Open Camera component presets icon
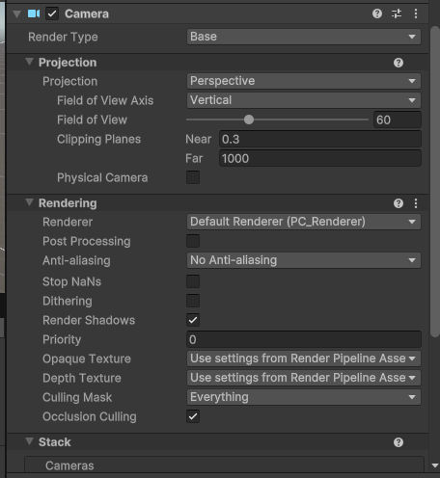The width and height of the screenshot is (440, 478). [397, 13]
